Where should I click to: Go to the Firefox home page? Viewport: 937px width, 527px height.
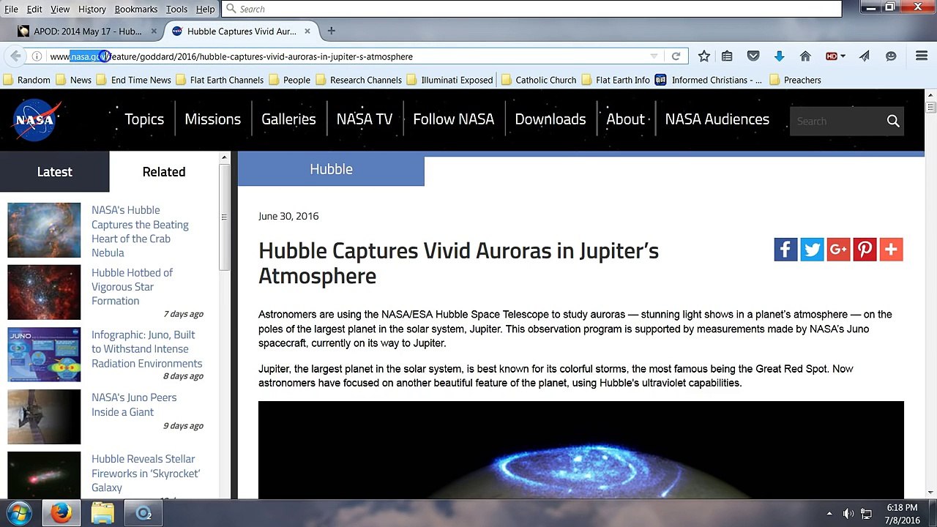tap(805, 56)
